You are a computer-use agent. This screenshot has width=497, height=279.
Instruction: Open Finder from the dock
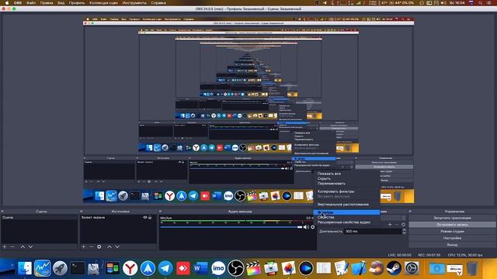tap(24, 268)
